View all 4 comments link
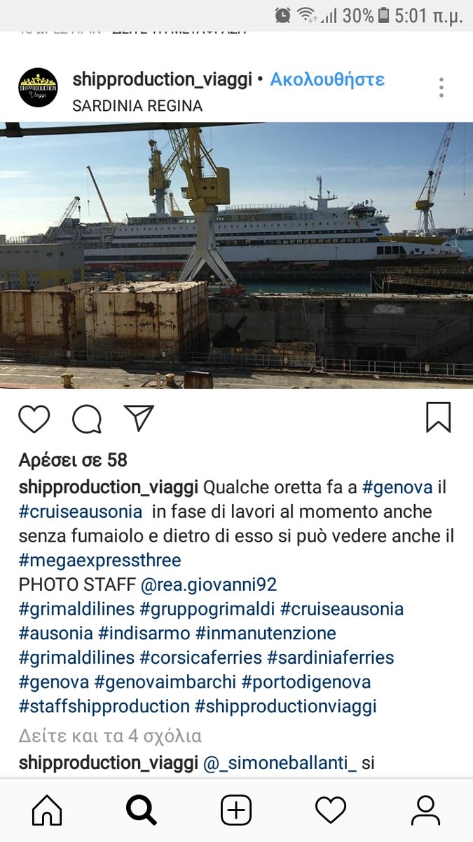 pos(110,736)
